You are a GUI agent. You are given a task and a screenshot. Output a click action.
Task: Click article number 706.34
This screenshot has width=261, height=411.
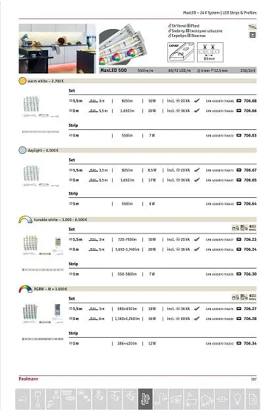click(x=250, y=343)
